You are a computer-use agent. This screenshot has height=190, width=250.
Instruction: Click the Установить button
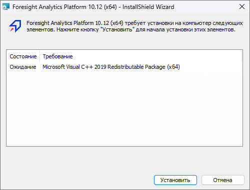[x=175, y=180]
